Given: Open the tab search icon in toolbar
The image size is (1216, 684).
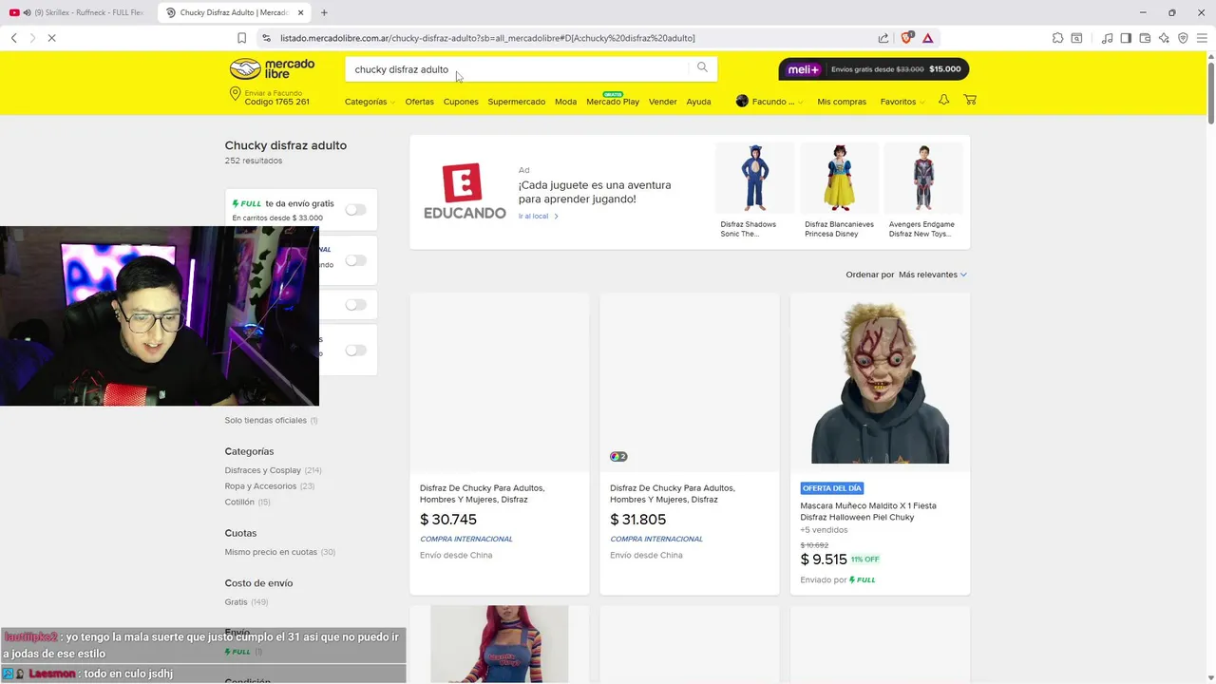Looking at the screenshot, I should click(1076, 38).
